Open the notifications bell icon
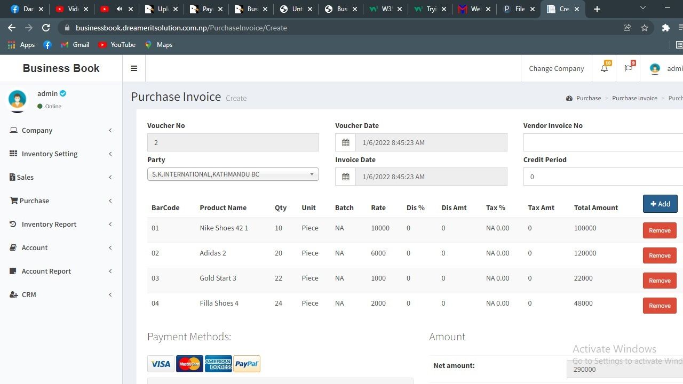The height and width of the screenshot is (384, 683). 604,68
